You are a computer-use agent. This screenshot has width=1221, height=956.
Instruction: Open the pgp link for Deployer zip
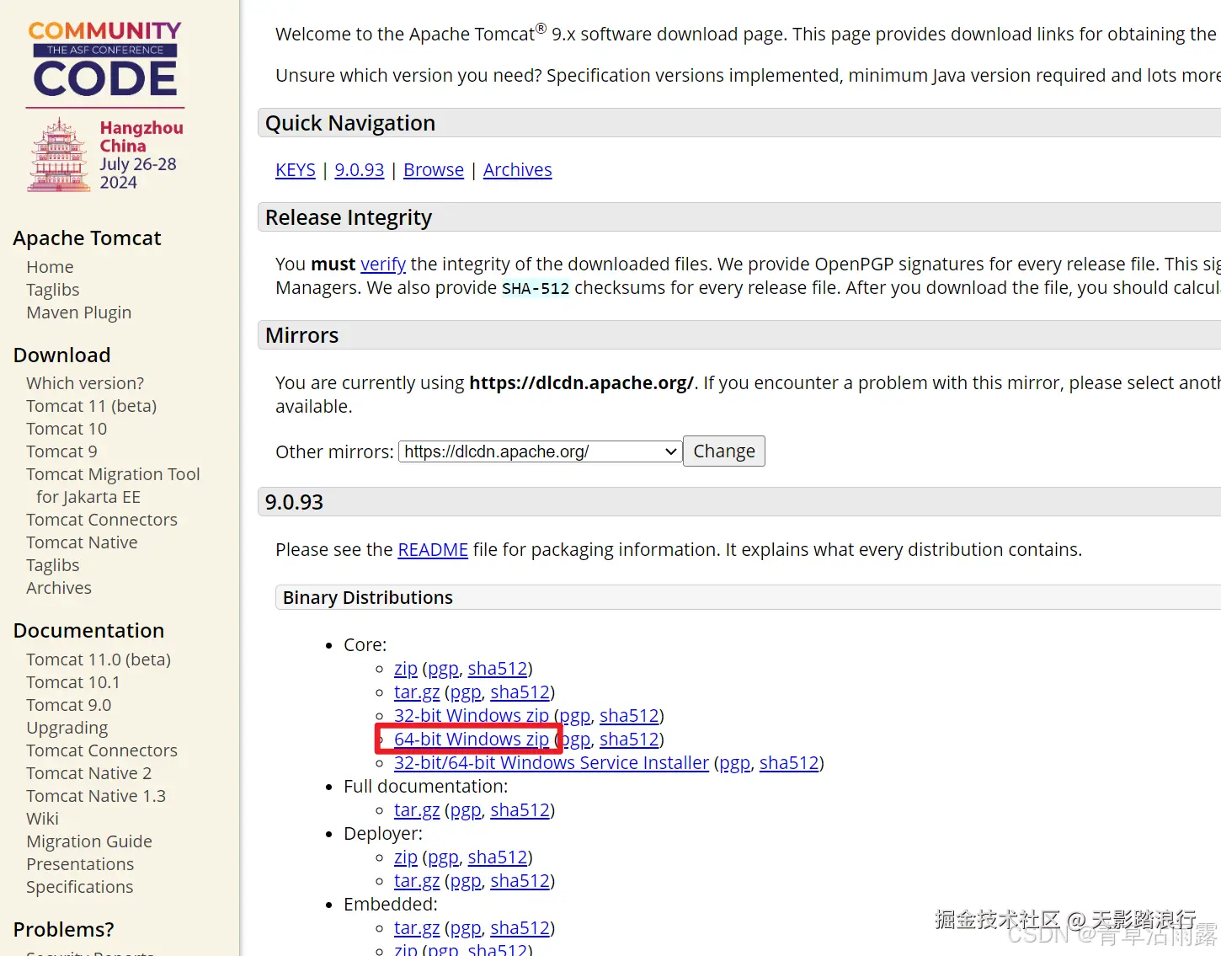(443, 857)
